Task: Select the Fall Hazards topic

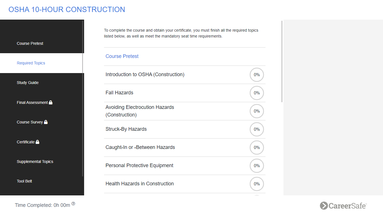Action: (119, 93)
